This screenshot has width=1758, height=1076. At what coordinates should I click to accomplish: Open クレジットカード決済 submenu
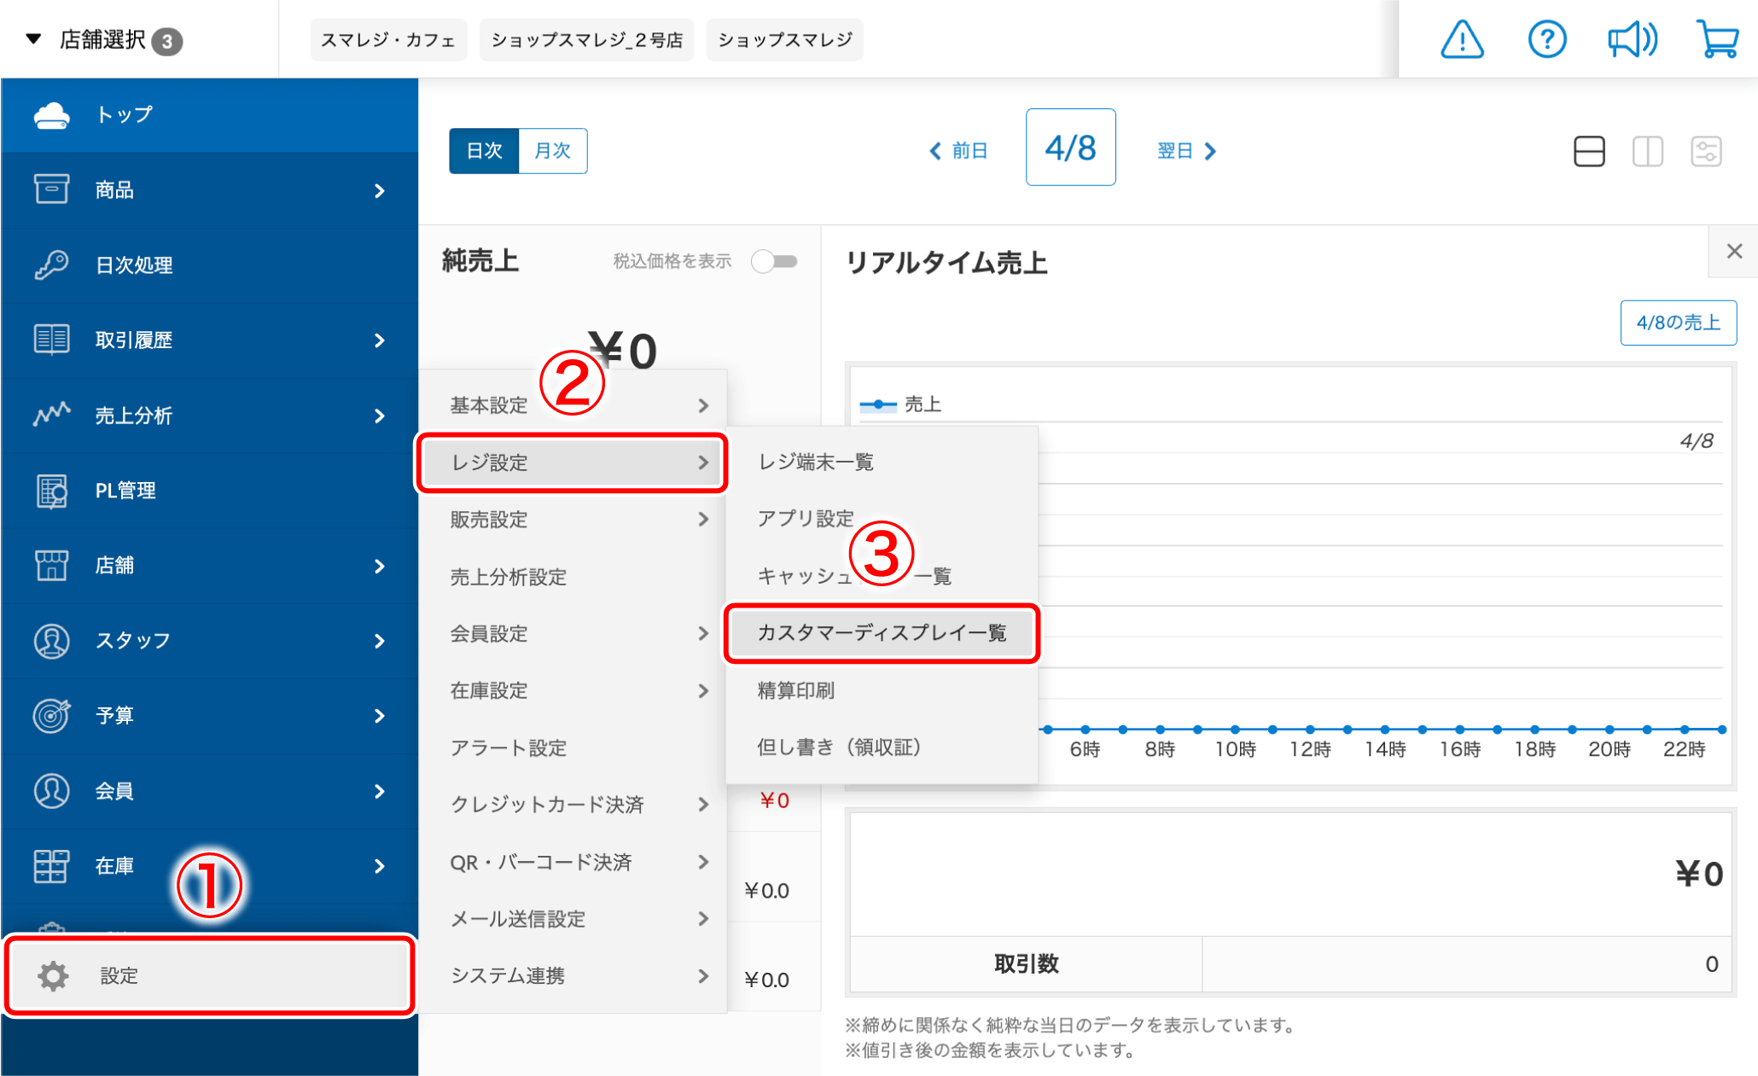coord(573,805)
